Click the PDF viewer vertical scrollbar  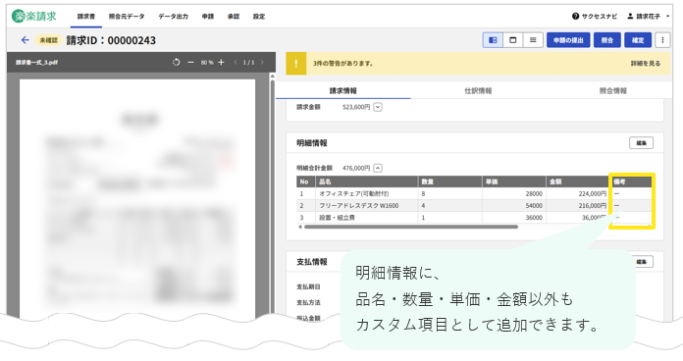click(x=273, y=196)
